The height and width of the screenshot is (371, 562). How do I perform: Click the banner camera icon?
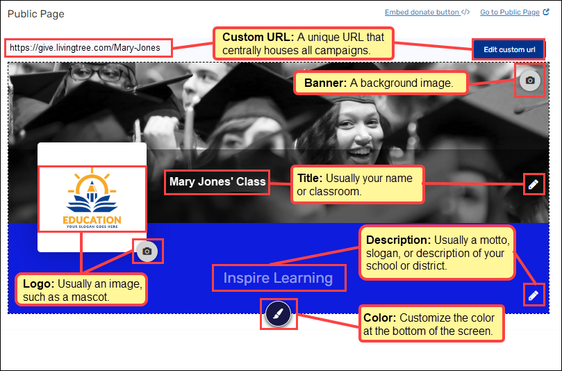[x=530, y=81]
